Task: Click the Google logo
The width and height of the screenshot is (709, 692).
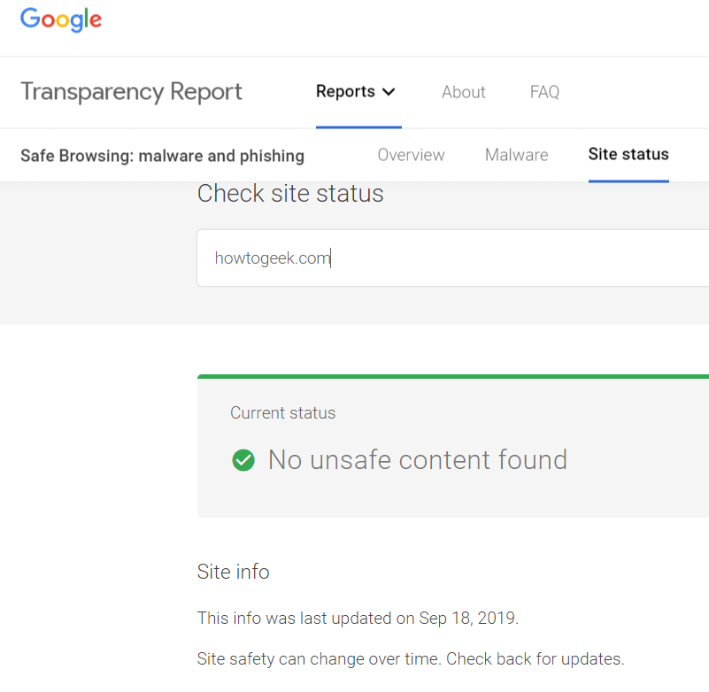Action: [x=61, y=19]
